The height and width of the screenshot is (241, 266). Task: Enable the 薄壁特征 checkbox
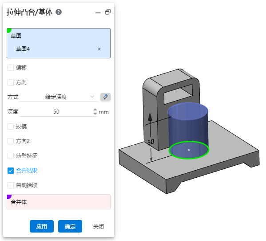coord(11,156)
